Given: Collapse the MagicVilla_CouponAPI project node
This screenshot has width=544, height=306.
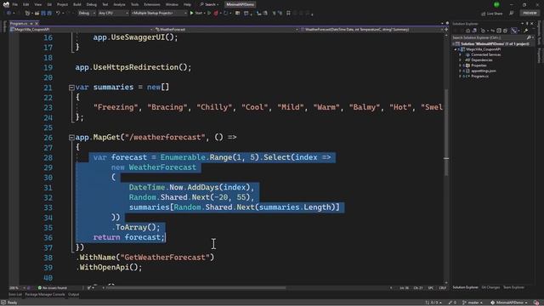Looking at the screenshot, I should click(456, 49).
